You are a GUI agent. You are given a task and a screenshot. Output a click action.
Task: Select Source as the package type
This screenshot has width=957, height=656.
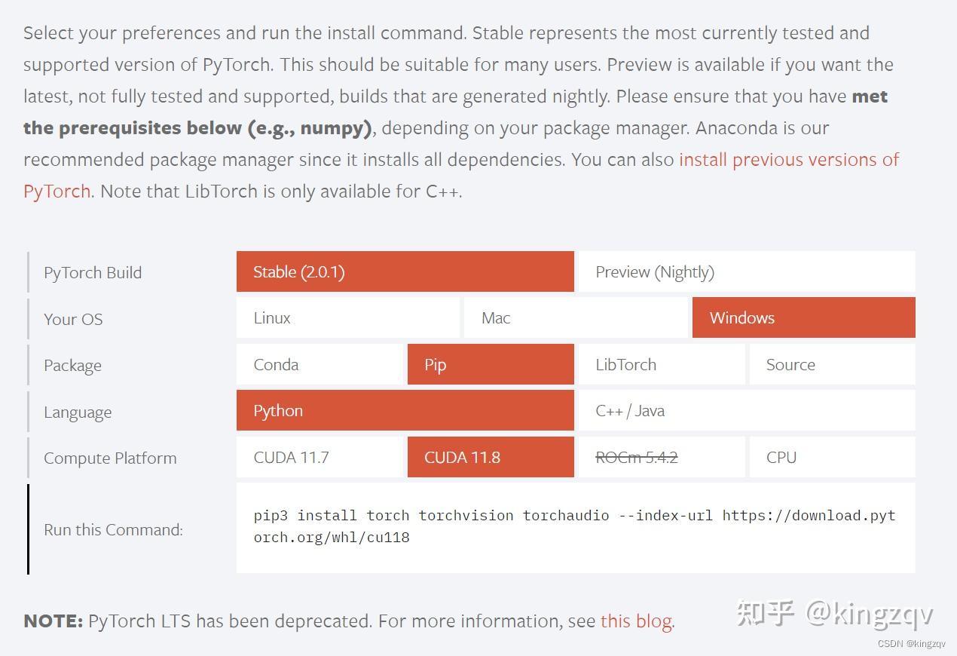(x=833, y=364)
